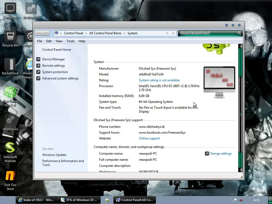The height and width of the screenshot is (204, 272).
Task: Open the address bar history dropdown arrow
Action: 167,33
